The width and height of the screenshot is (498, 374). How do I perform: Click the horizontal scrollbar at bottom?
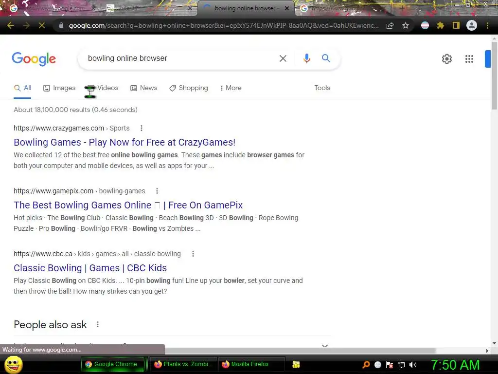tap(300, 351)
